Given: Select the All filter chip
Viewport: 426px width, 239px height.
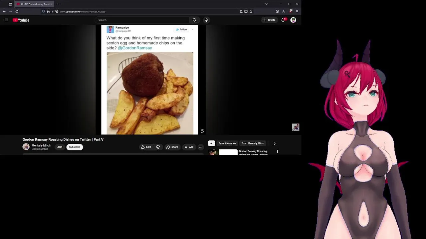Looking at the screenshot, I should [212, 143].
